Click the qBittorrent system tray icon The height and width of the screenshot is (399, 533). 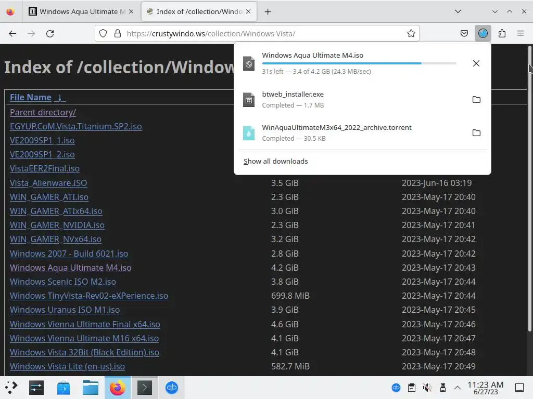click(x=396, y=388)
